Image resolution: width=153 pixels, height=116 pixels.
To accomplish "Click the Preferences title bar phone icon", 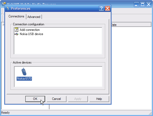I will 8,8.
